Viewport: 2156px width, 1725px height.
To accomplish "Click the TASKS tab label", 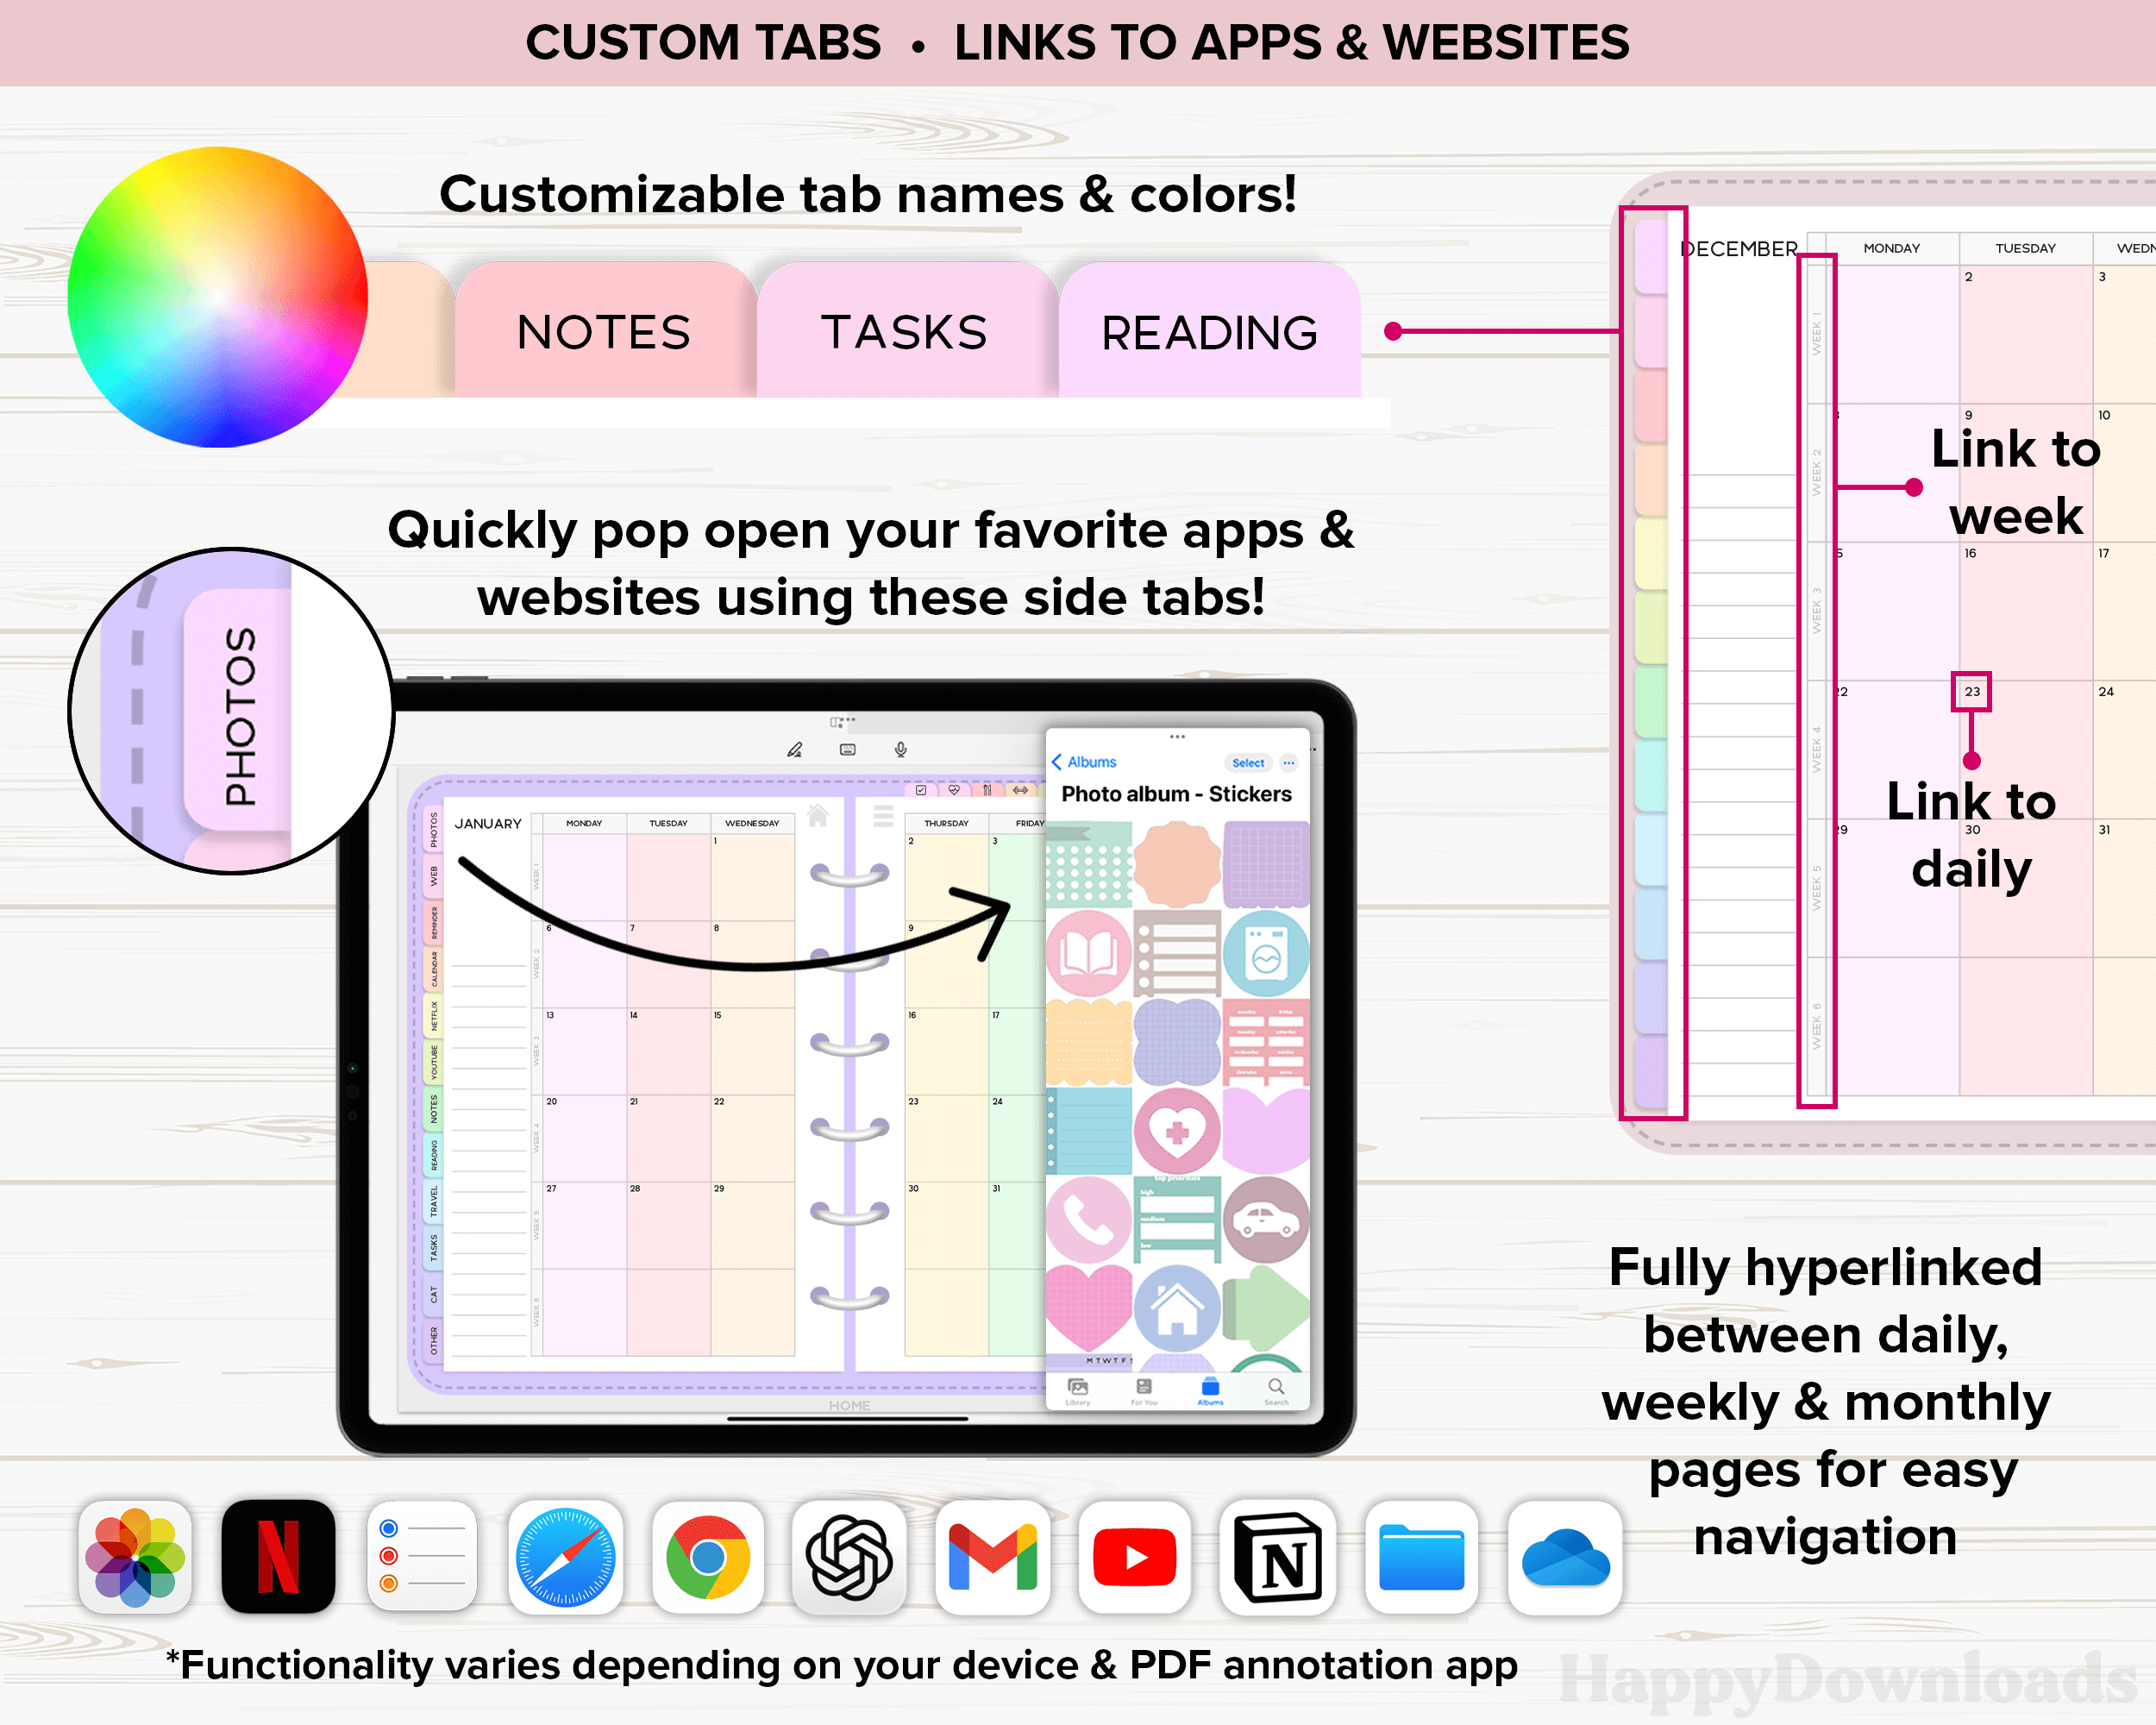I will [904, 333].
